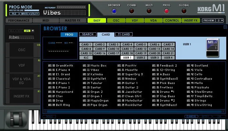Toggle the IFX button
The image size is (228, 131).
(27, 31)
